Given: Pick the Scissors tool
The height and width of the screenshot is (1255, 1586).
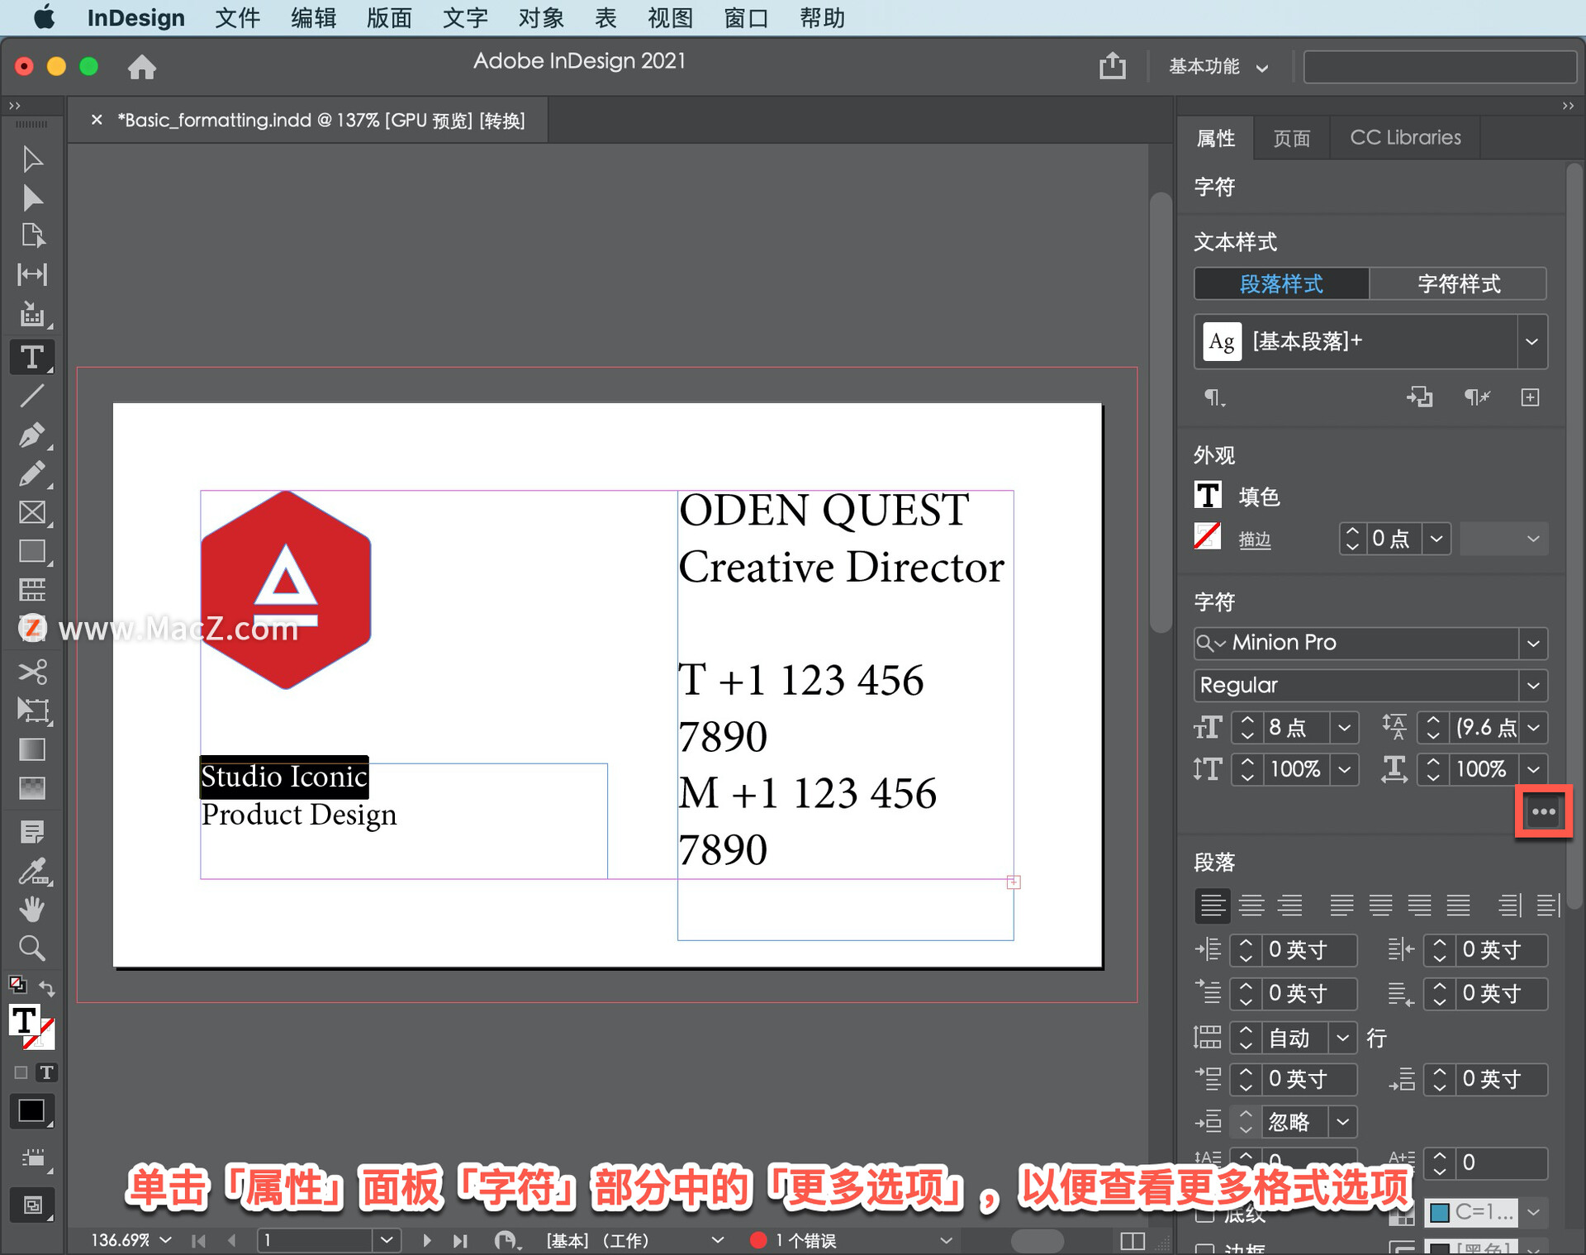Looking at the screenshot, I should tap(33, 672).
